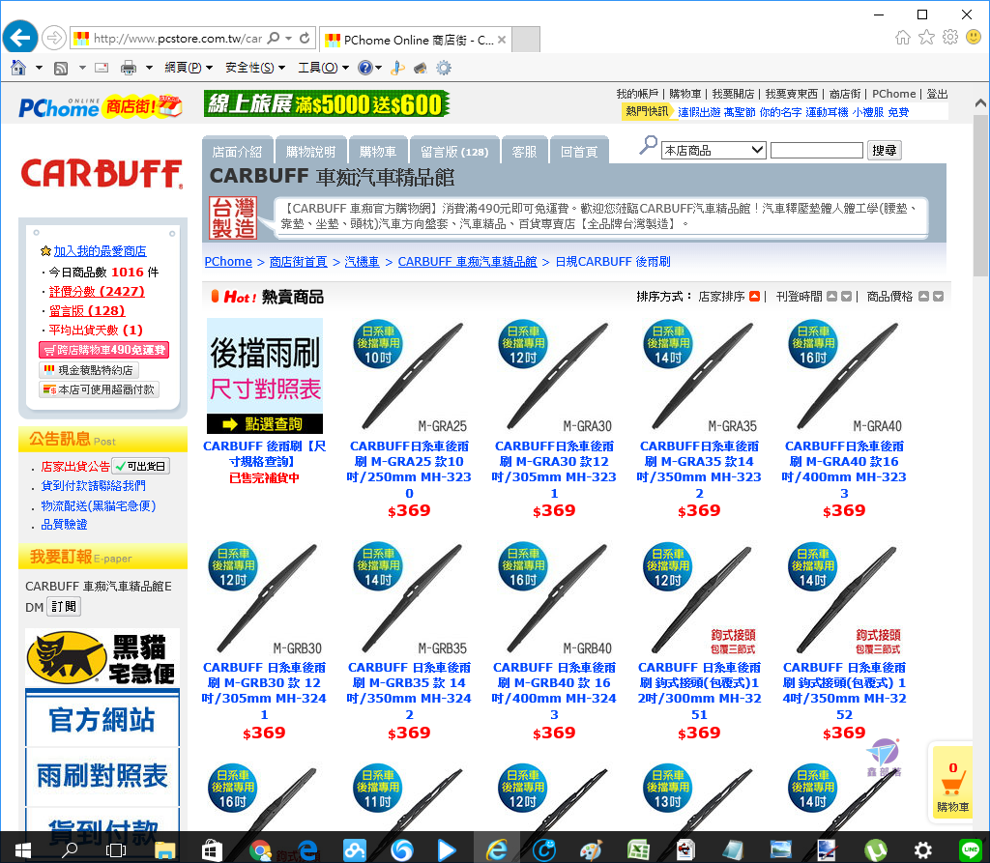Expand the Help icon dropdown arrow
Viewport: 990px width, 863px height.
tap(379, 68)
